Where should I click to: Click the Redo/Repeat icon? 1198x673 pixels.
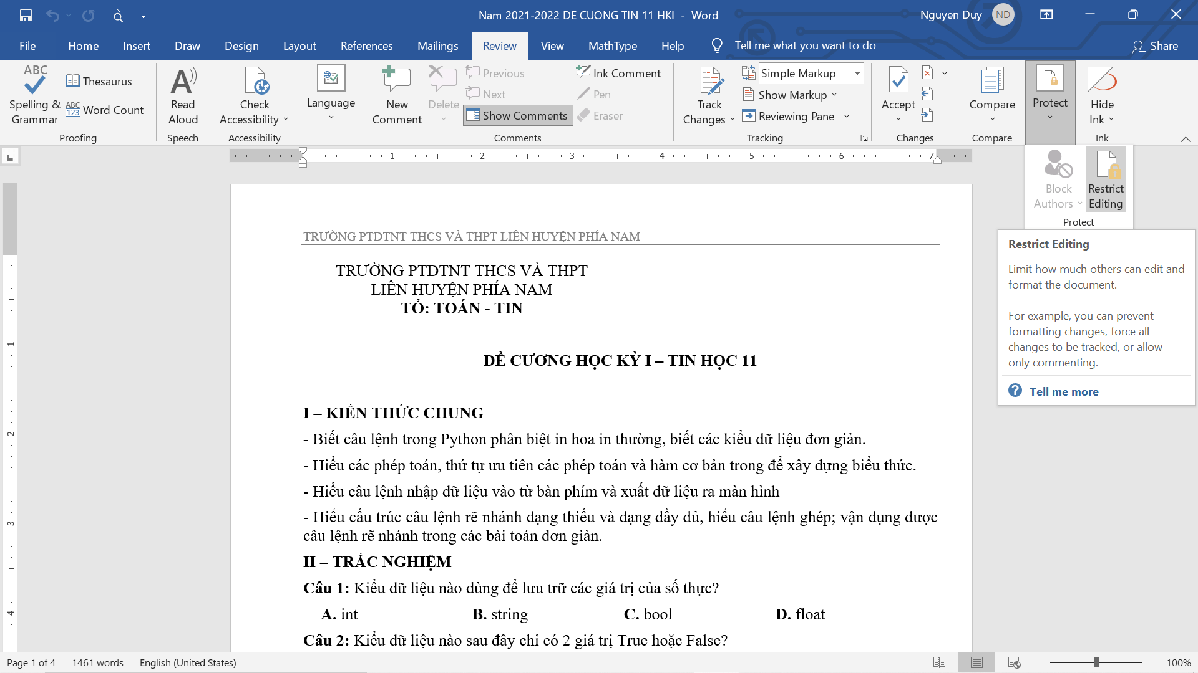click(x=89, y=15)
